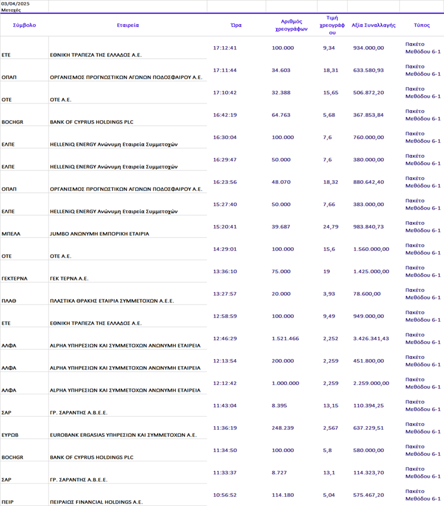Select value cell 451.800,00
The width and height of the screenshot is (444, 506).
tap(368, 361)
